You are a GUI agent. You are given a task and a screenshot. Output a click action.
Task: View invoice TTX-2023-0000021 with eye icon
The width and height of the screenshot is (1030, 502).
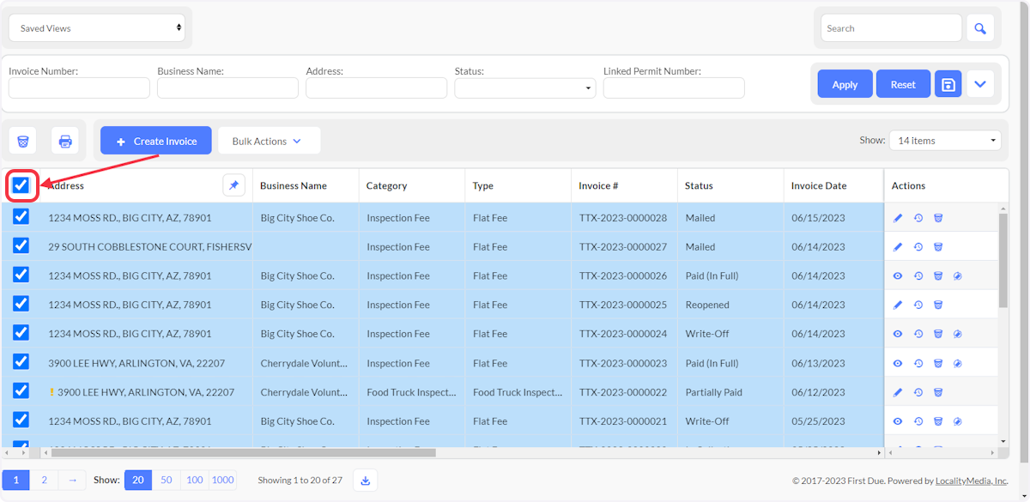click(x=898, y=421)
